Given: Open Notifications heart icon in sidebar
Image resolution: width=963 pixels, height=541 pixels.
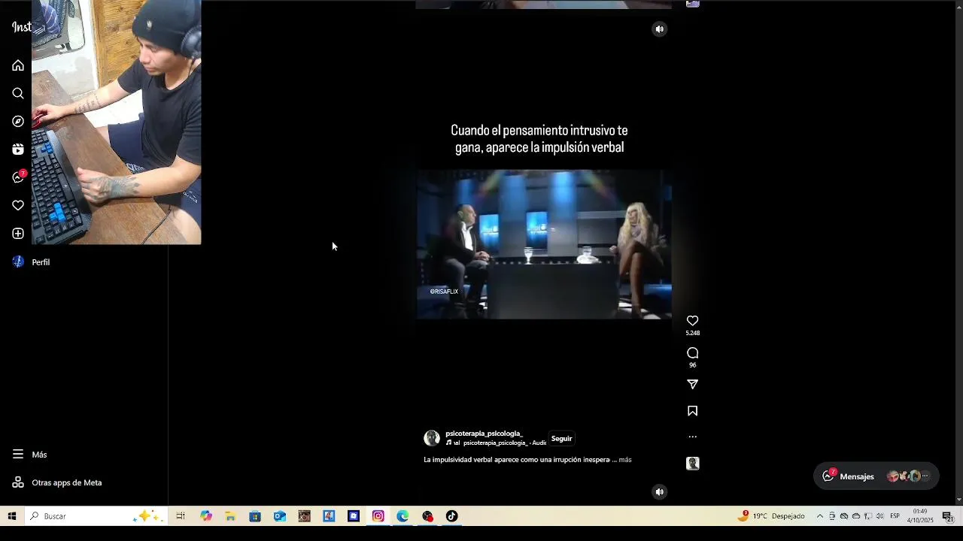Looking at the screenshot, I should point(18,205).
